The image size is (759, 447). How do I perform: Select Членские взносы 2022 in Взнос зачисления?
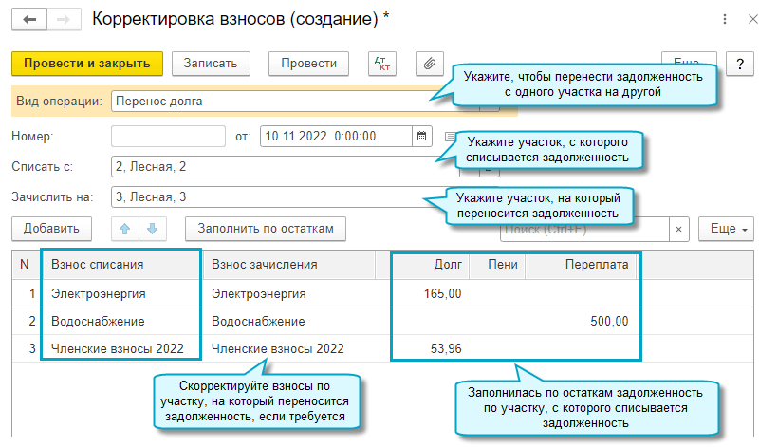[278, 348]
